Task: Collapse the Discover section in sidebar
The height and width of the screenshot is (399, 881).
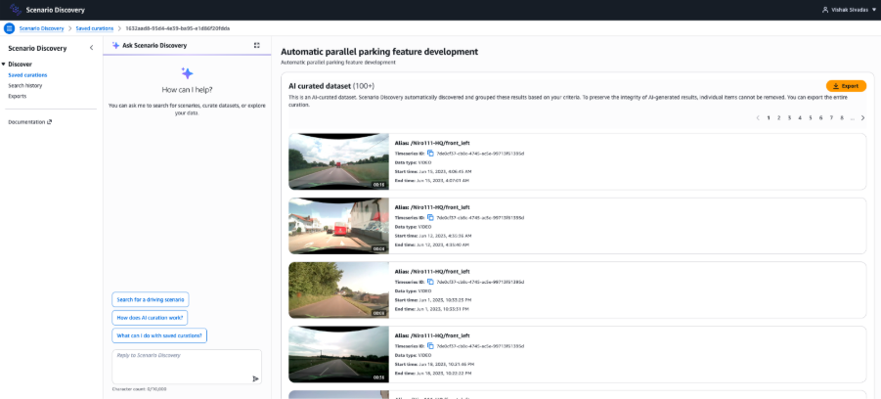Action: pyautogui.click(x=3, y=65)
